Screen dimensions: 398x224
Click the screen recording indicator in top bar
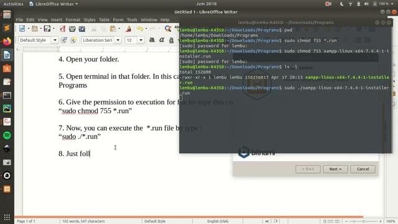click(x=328, y=4)
